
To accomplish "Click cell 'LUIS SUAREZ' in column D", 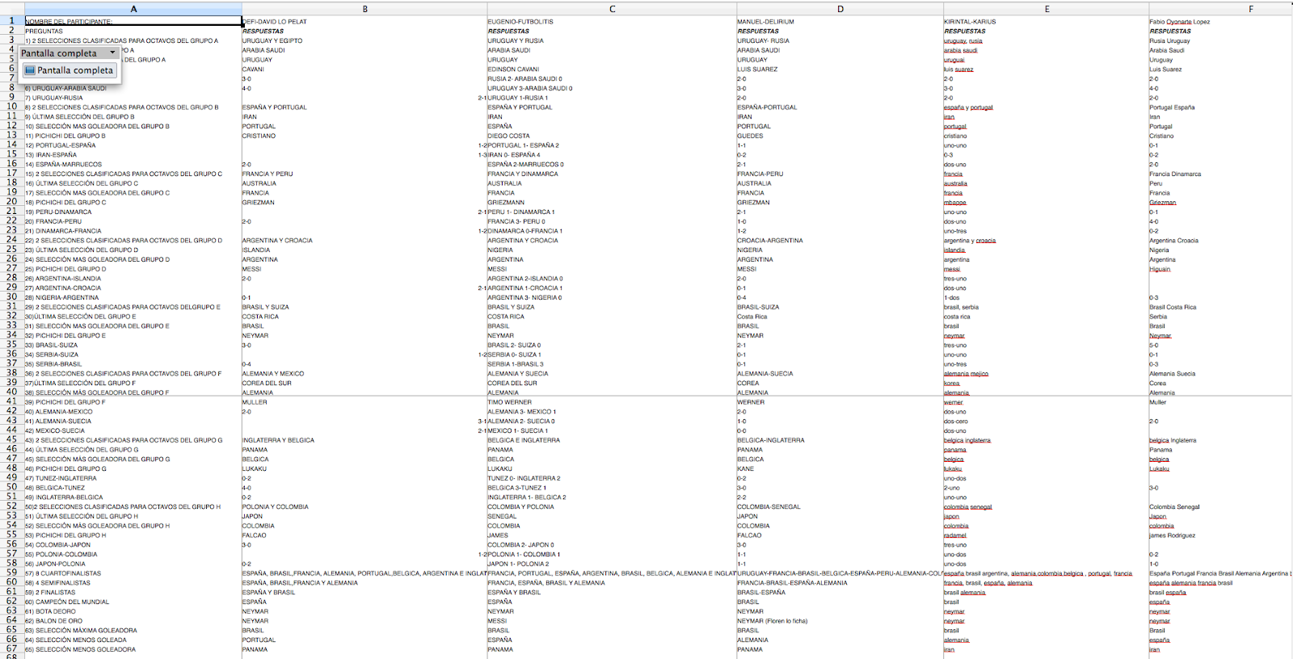I will point(757,69).
